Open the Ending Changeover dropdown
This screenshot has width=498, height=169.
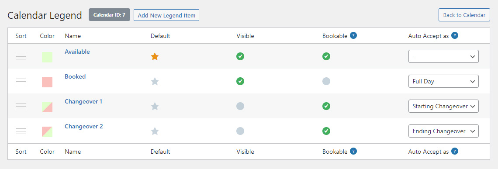[x=443, y=131]
